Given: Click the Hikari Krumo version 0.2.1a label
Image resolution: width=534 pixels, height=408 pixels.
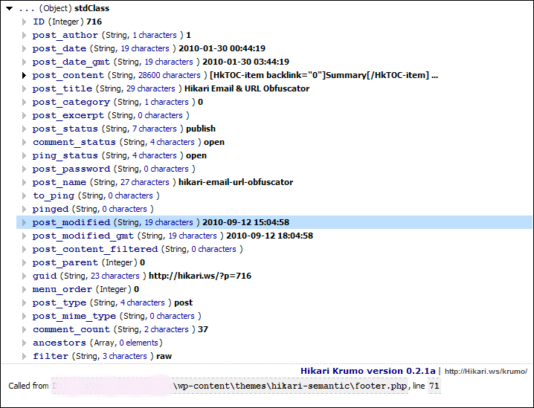Looking at the screenshot, I should [x=368, y=371].
